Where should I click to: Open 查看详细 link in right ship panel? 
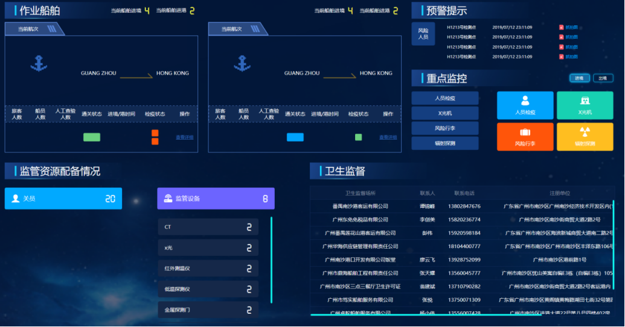[x=388, y=137]
